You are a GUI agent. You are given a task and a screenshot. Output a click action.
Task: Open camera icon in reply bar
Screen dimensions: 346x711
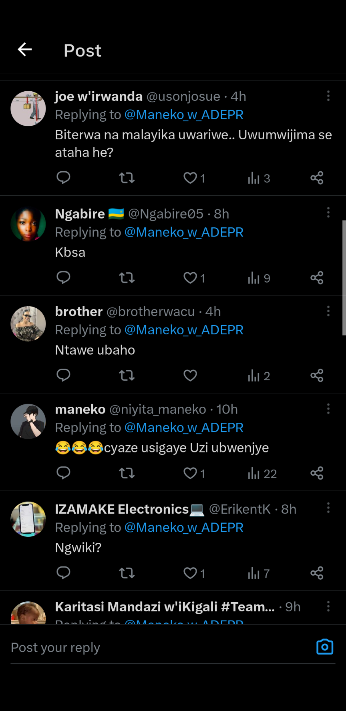[324, 647]
